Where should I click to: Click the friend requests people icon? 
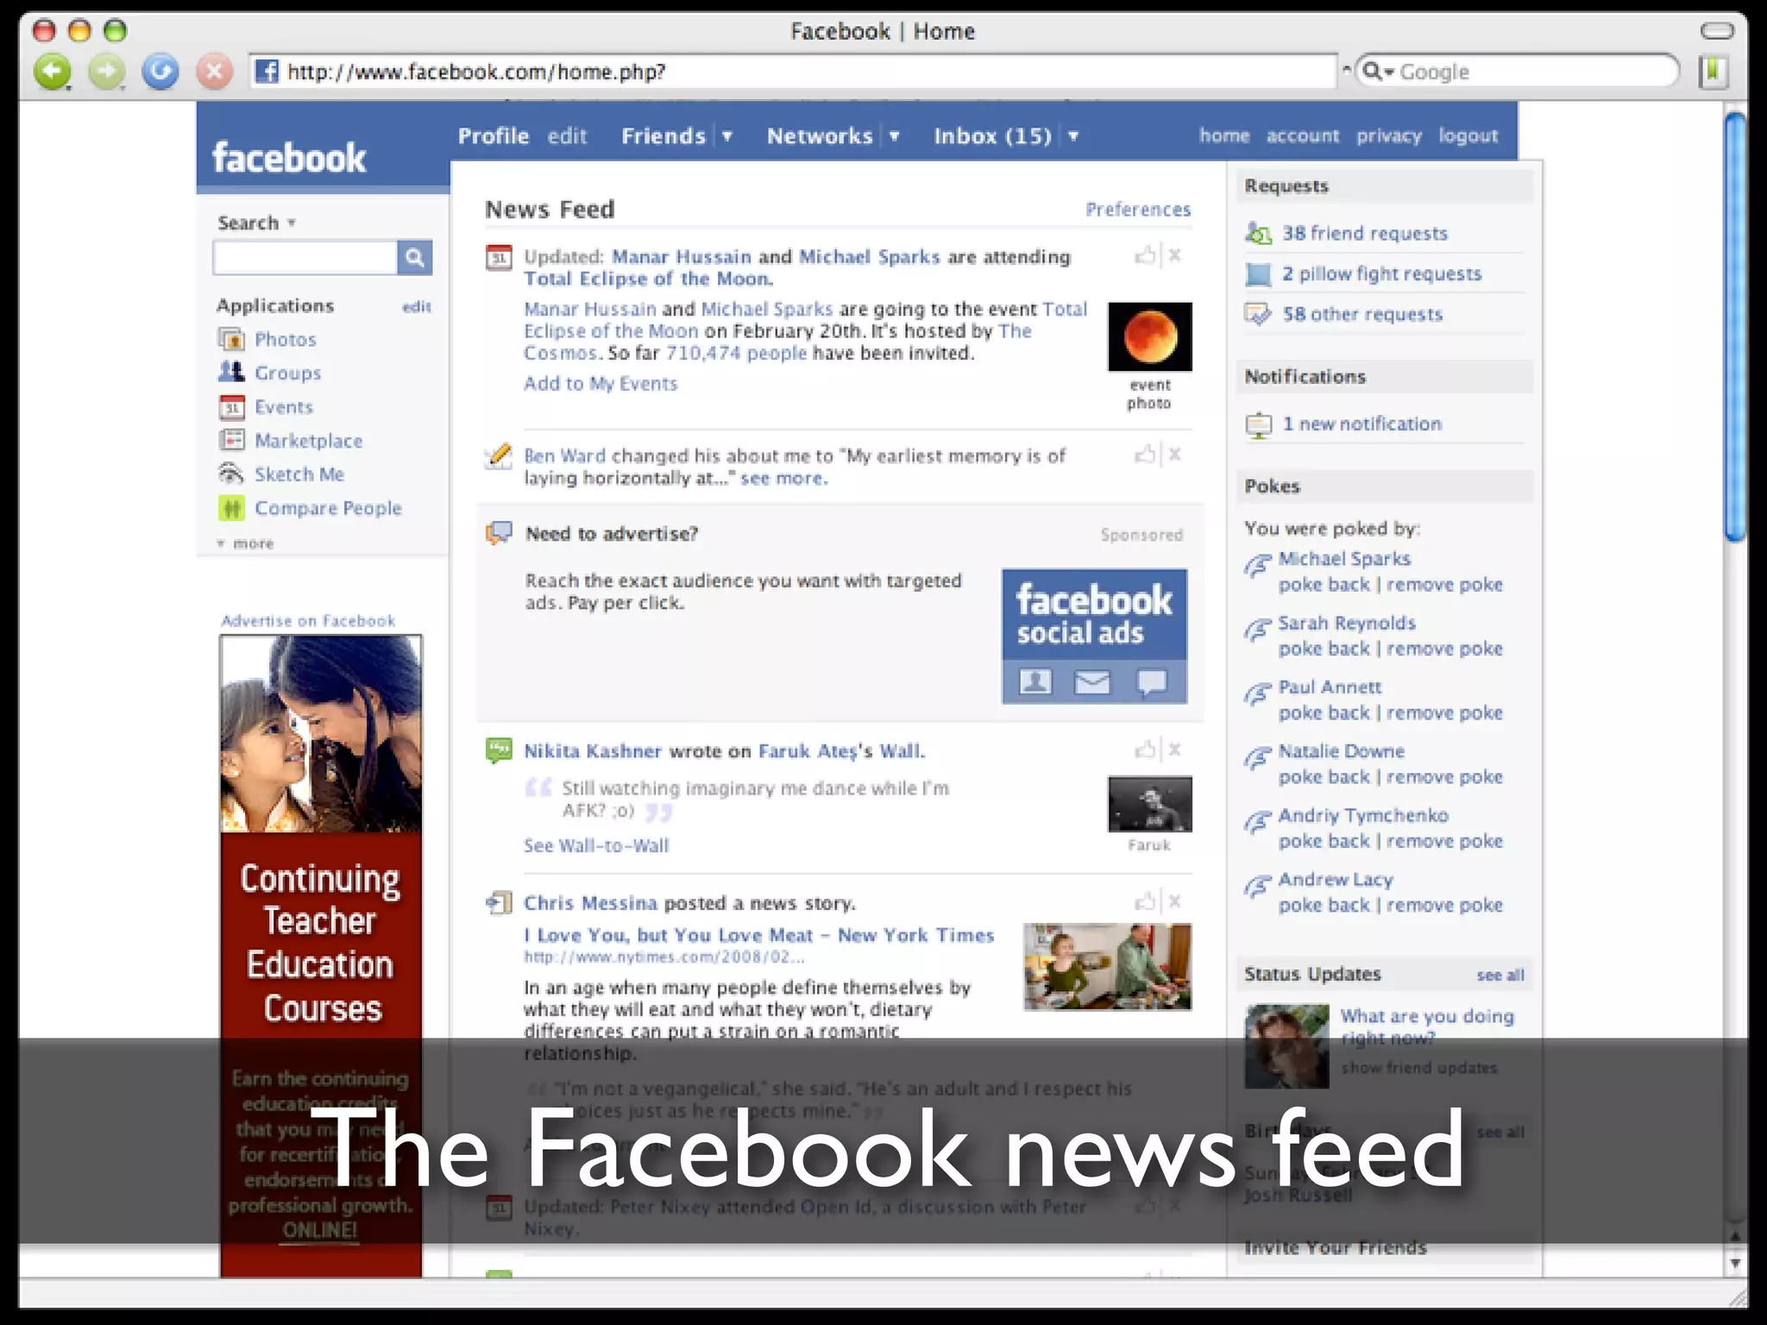click(1259, 233)
